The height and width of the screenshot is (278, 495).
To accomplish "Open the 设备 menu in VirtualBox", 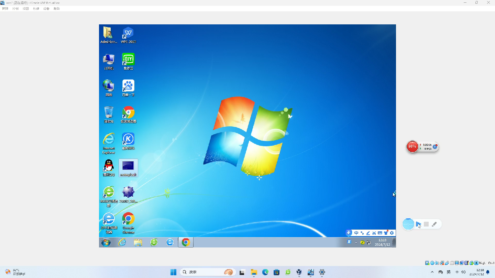I will 46,9.
